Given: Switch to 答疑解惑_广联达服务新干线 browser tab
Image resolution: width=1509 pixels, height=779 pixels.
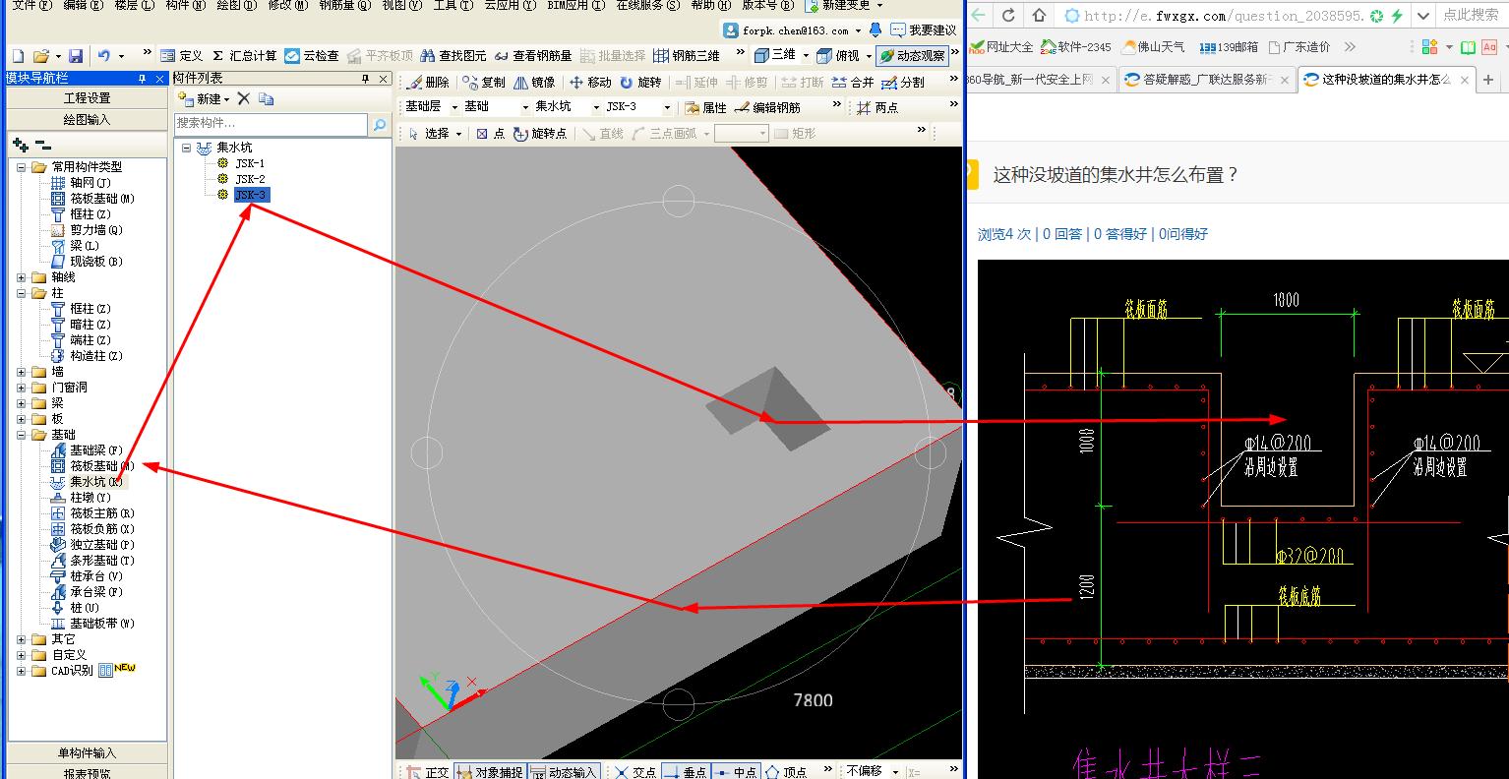Looking at the screenshot, I should [x=1206, y=80].
